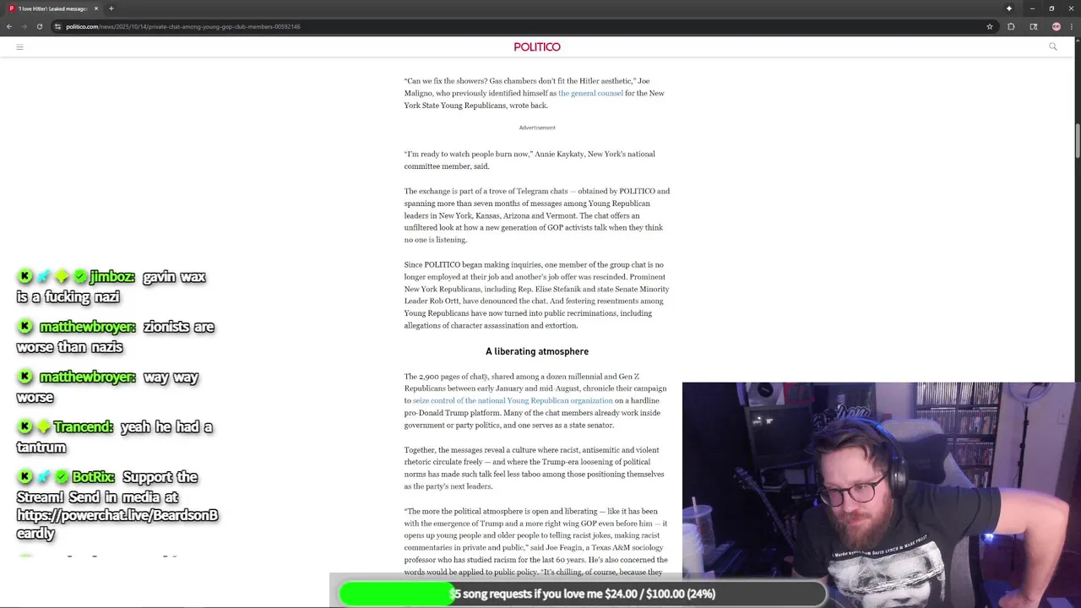This screenshot has height=608, width=1081.
Task: Go back to the previous page
Action: pyautogui.click(x=9, y=26)
